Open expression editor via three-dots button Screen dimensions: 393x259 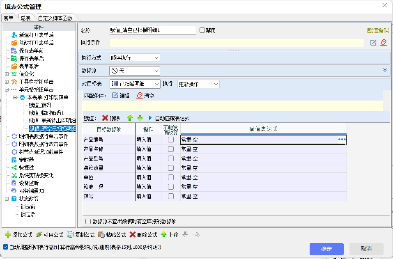[342, 140]
